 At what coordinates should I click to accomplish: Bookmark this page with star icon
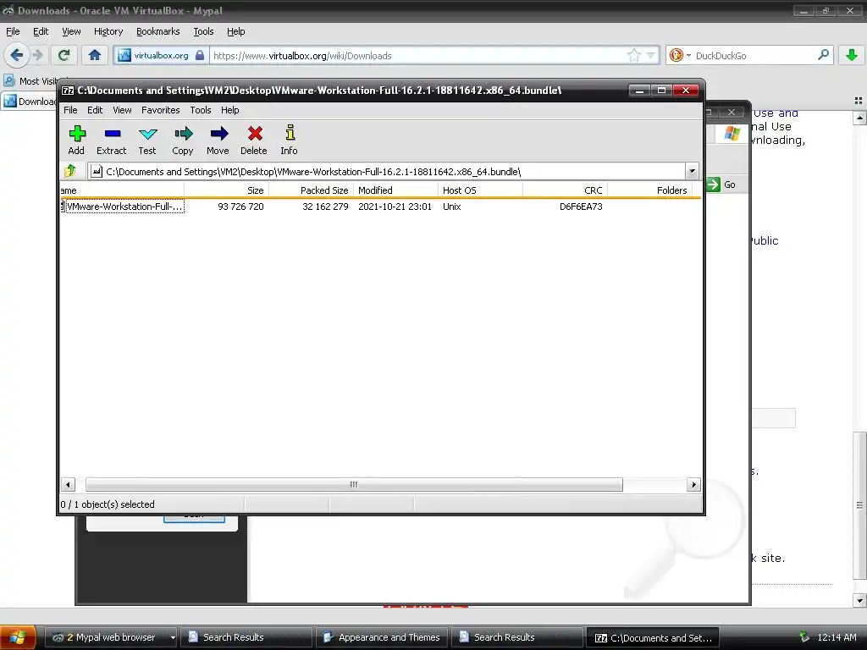click(x=633, y=55)
